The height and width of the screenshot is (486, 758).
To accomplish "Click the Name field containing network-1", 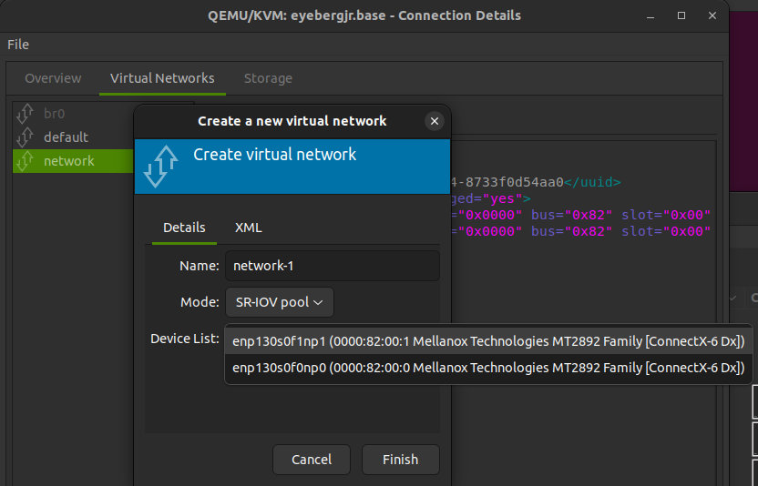I will point(333,266).
